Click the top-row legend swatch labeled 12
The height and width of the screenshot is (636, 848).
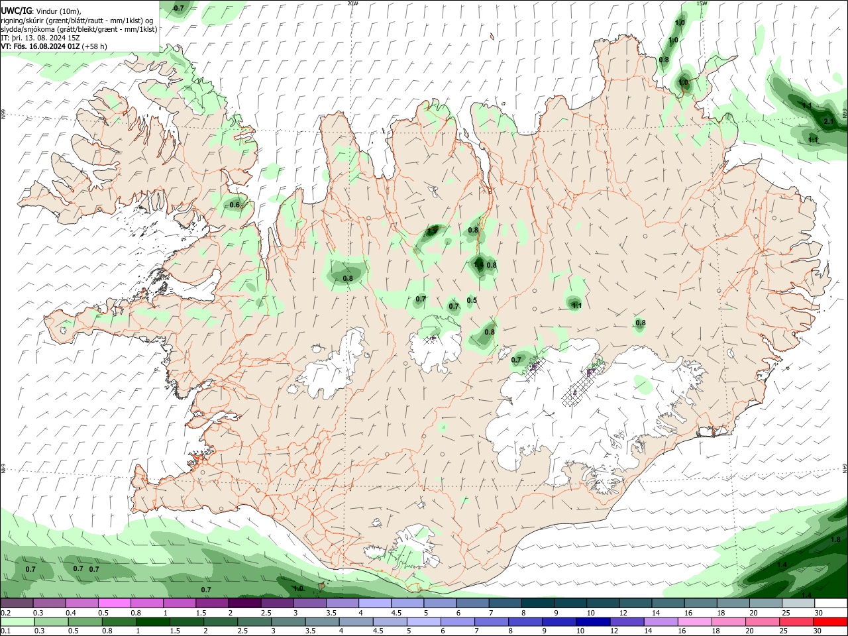[x=636, y=604]
